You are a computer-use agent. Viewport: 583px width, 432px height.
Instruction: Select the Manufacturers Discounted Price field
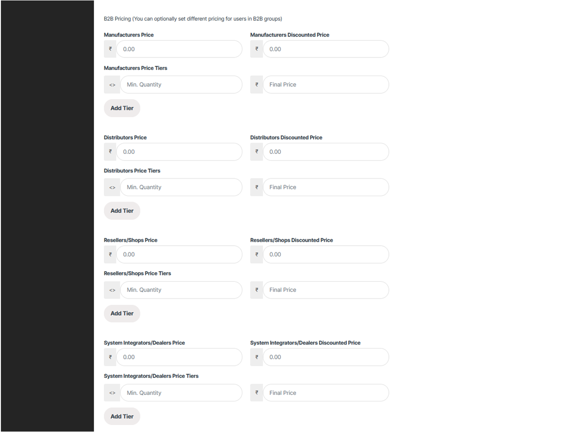coord(326,49)
